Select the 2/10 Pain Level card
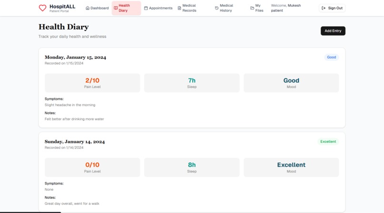This screenshot has height=213, width=384. (92, 83)
